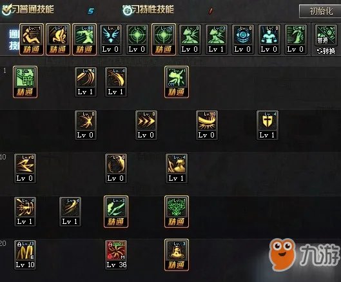Select the green antler mastered skill

tap(177, 212)
